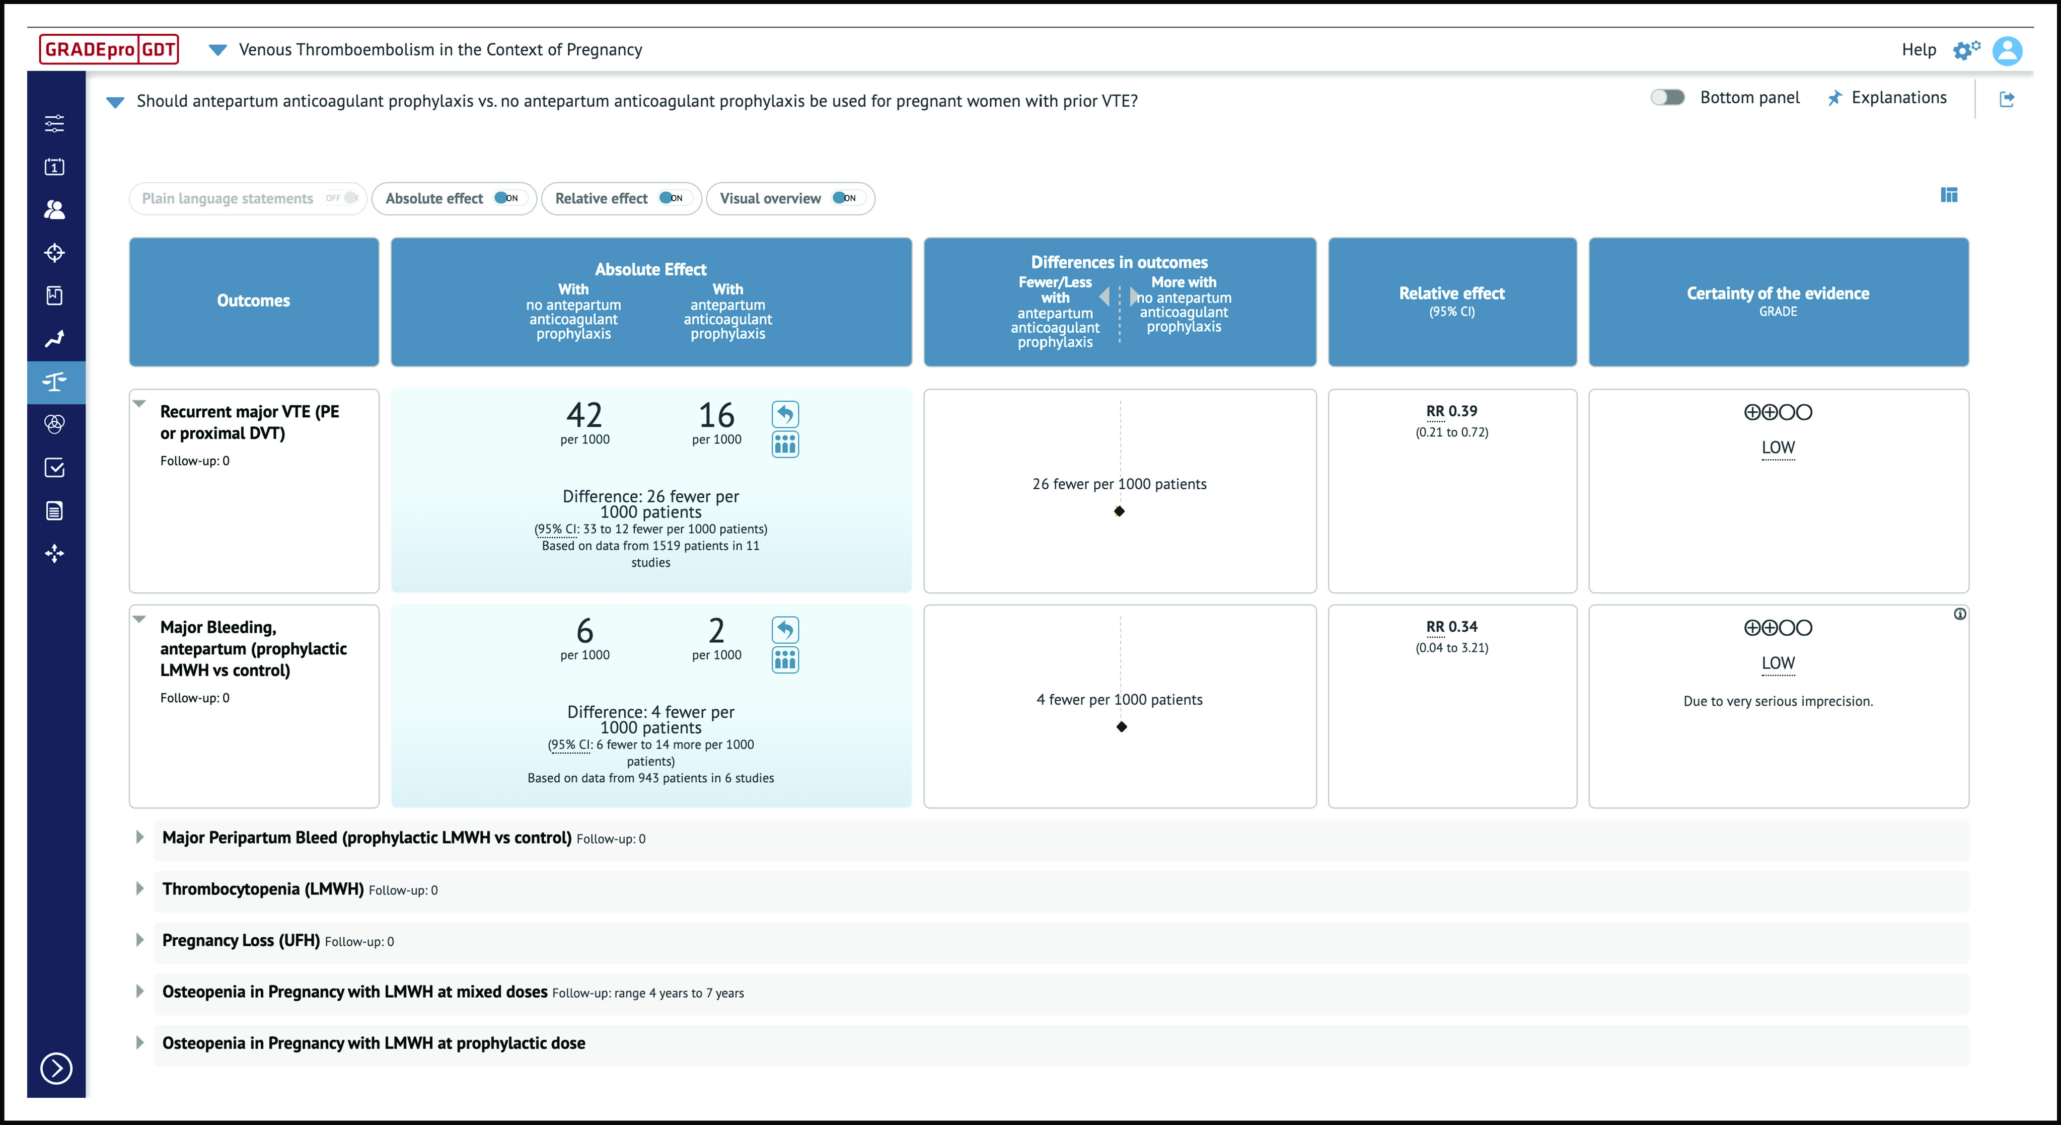Click the Outcomes column header
The height and width of the screenshot is (1125, 2061).
click(x=254, y=301)
